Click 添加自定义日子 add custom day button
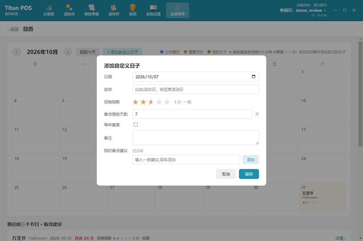The height and width of the screenshot is (241, 363). pyautogui.click(x=122, y=52)
